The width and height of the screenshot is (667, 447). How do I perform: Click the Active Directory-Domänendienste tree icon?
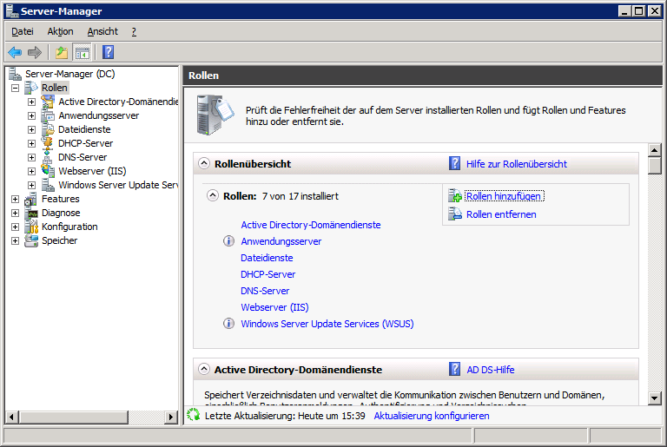(x=48, y=102)
